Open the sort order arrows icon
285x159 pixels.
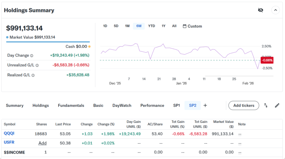coord(266,105)
